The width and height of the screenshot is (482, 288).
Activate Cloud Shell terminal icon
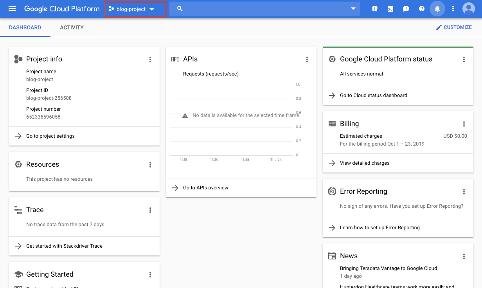pos(390,9)
